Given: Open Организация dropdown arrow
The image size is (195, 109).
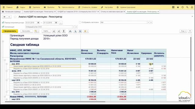Looking at the screenshot, I should pos(73,27).
